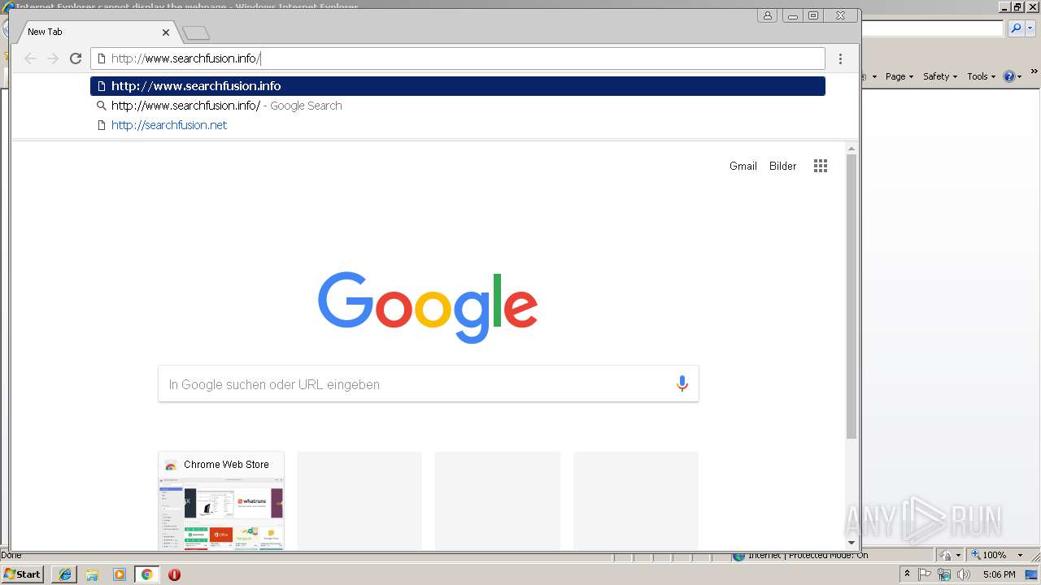Choose the http://www.searchfusion.info suggestion
This screenshot has width=1041, height=585.
pos(458,86)
